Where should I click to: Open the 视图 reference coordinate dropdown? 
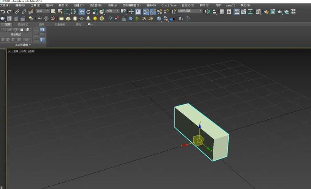click(x=112, y=11)
